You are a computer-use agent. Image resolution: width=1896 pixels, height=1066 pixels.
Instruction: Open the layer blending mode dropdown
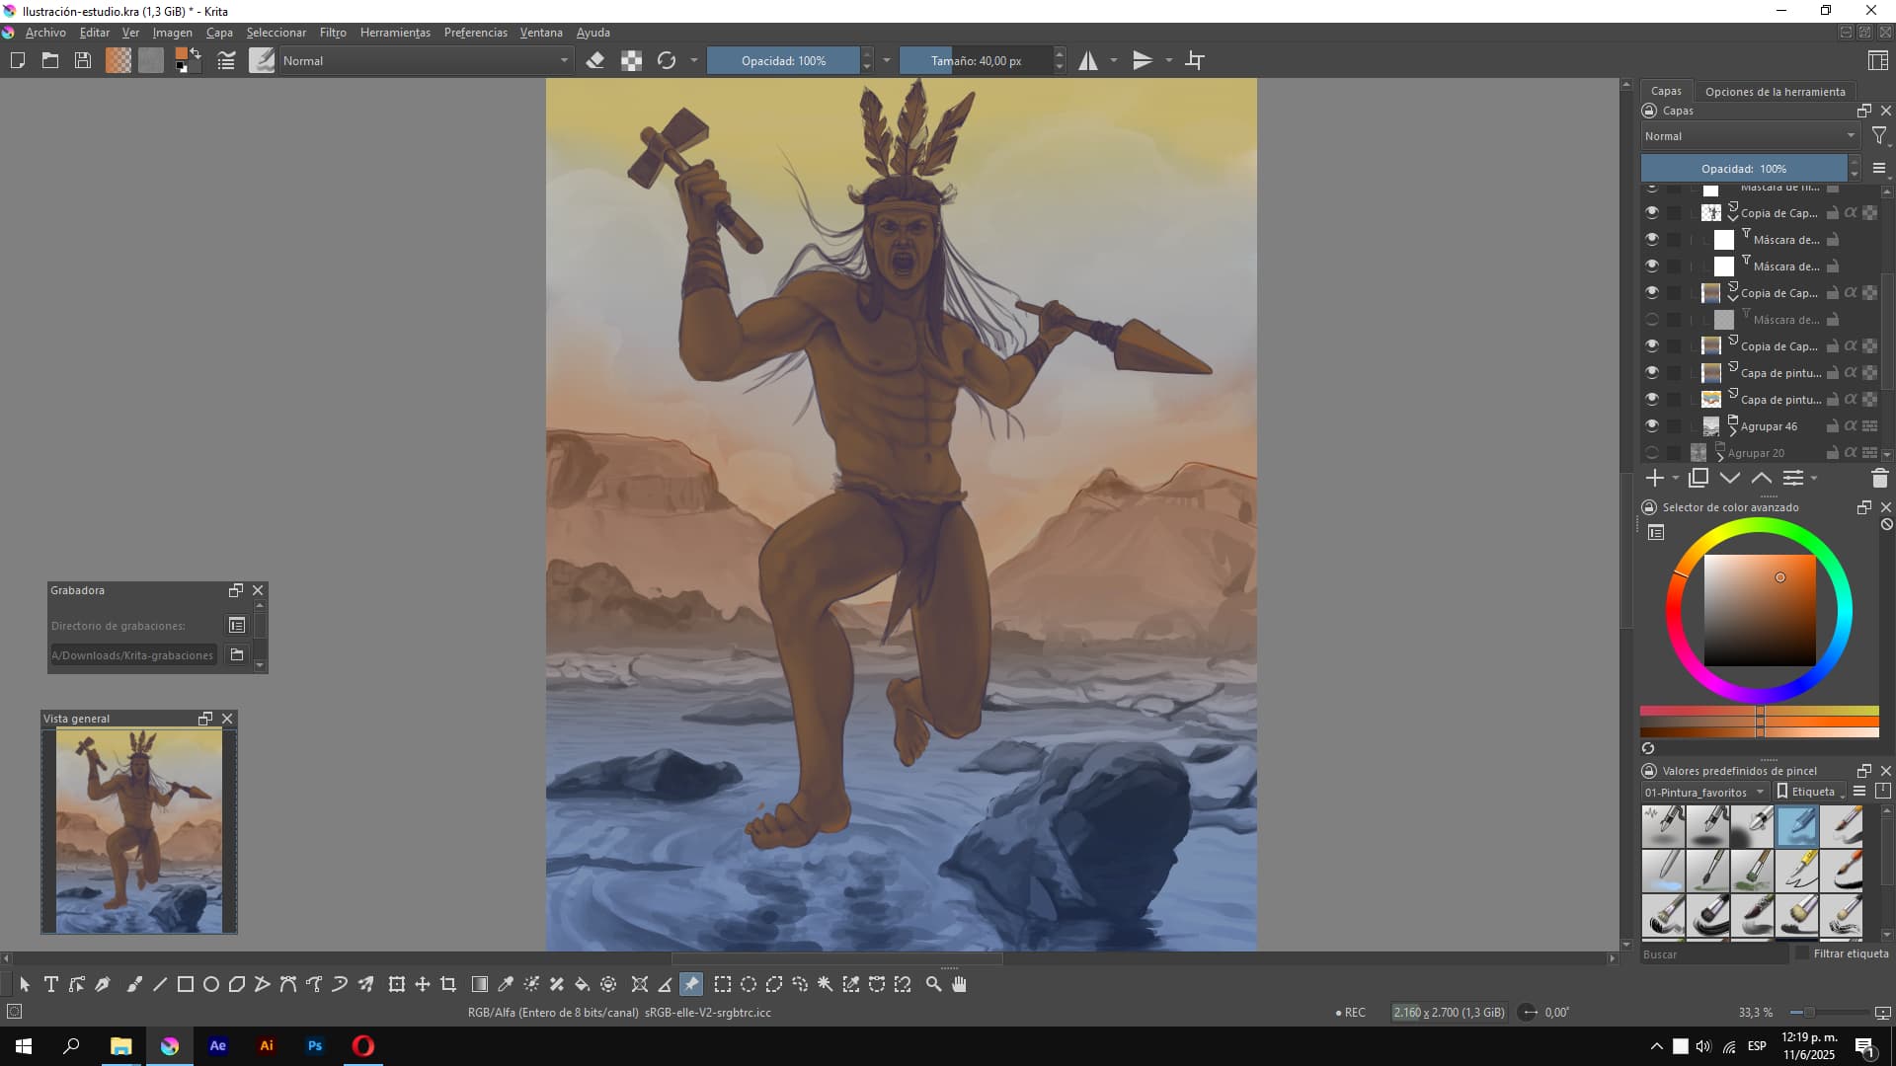1749,136
